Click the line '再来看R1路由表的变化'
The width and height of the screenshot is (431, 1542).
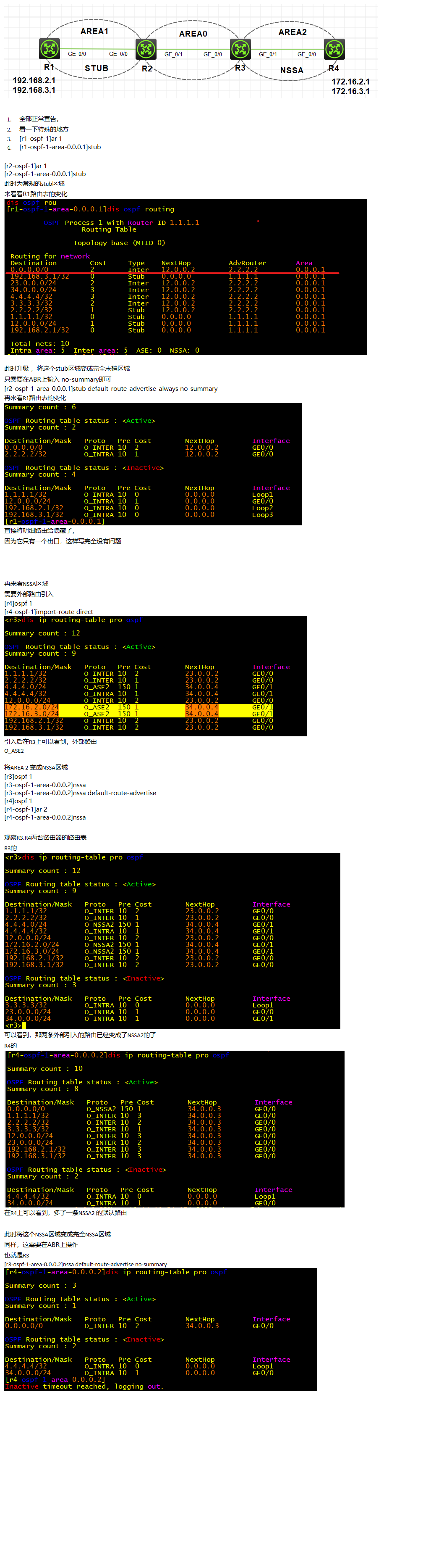pyautogui.click(x=35, y=398)
